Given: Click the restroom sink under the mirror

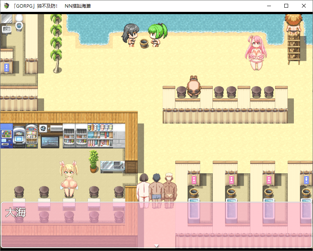Looking at the screenshot, I should pyautogui.click(x=6, y=29).
